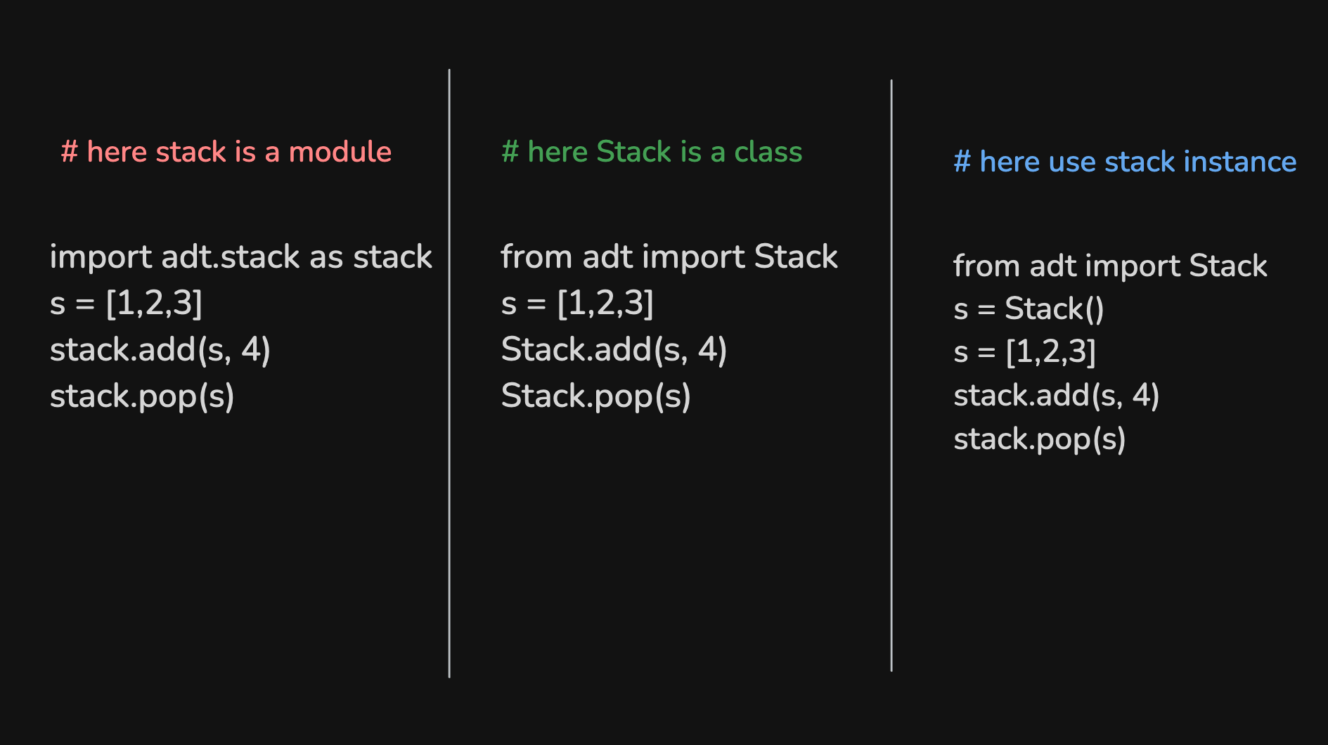The image size is (1328, 745).
Task: Click capitalized 'Stack.add(s, 4)' line
Action: tap(614, 350)
